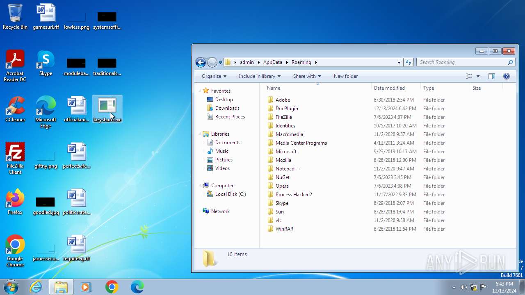Launch Firefox desktop shortcut
The height and width of the screenshot is (295, 525).
[15, 202]
